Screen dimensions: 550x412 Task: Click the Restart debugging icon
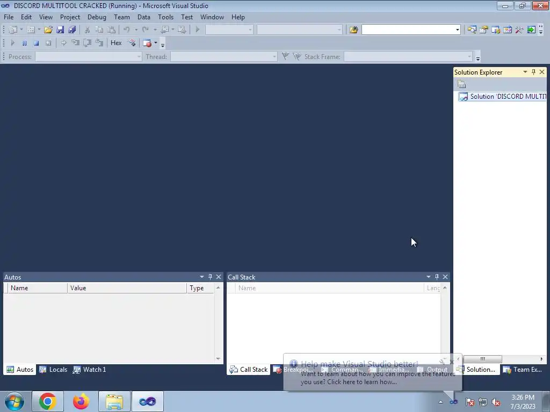[x=48, y=43]
